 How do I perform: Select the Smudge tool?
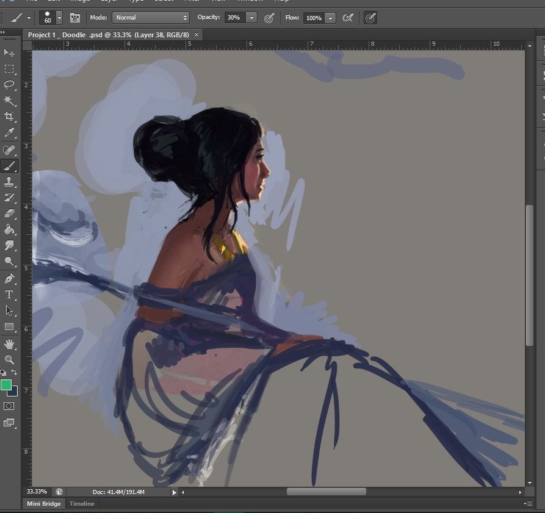click(x=9, y=245)
